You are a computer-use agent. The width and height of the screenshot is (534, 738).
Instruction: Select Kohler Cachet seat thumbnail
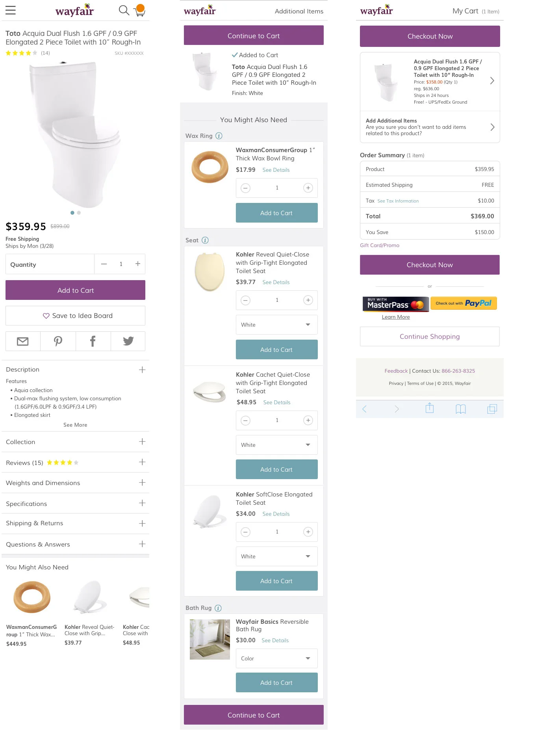tap(210, 391)
